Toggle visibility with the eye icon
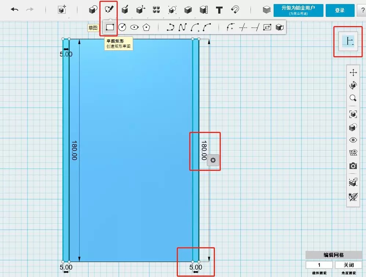The height and width of the screenshot is (277, 366). pos(353,140)
